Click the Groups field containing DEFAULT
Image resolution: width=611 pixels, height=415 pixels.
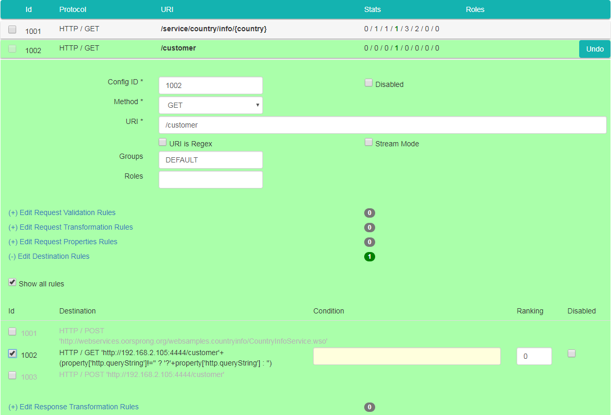click(210, 160)
